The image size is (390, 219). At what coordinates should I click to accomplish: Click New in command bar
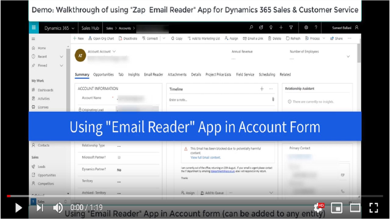[x=78, y=39]
